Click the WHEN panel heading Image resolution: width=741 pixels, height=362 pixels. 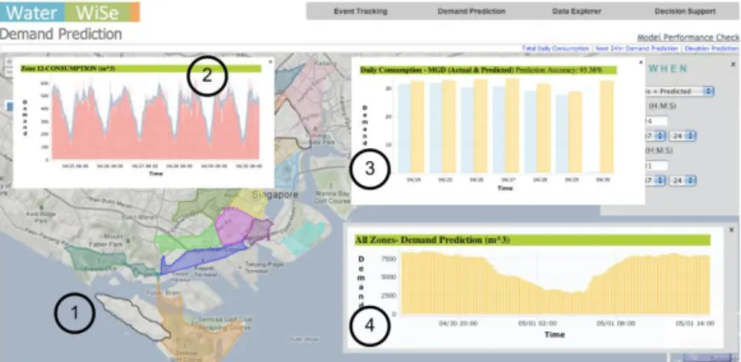click(668, 68)
